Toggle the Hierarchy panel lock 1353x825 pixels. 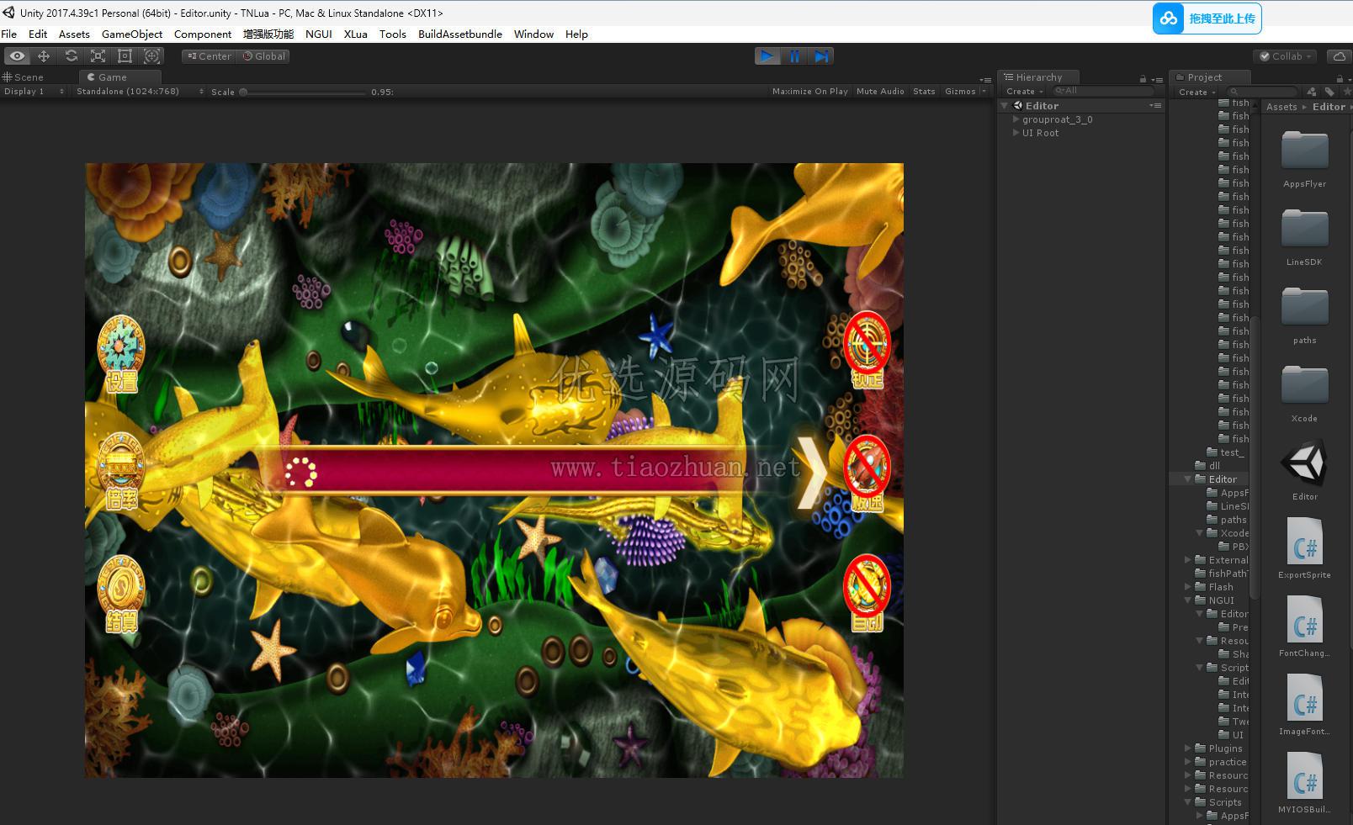tap(1143, 78)
